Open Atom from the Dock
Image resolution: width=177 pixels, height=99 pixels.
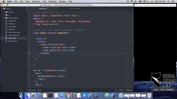(107, 95)
